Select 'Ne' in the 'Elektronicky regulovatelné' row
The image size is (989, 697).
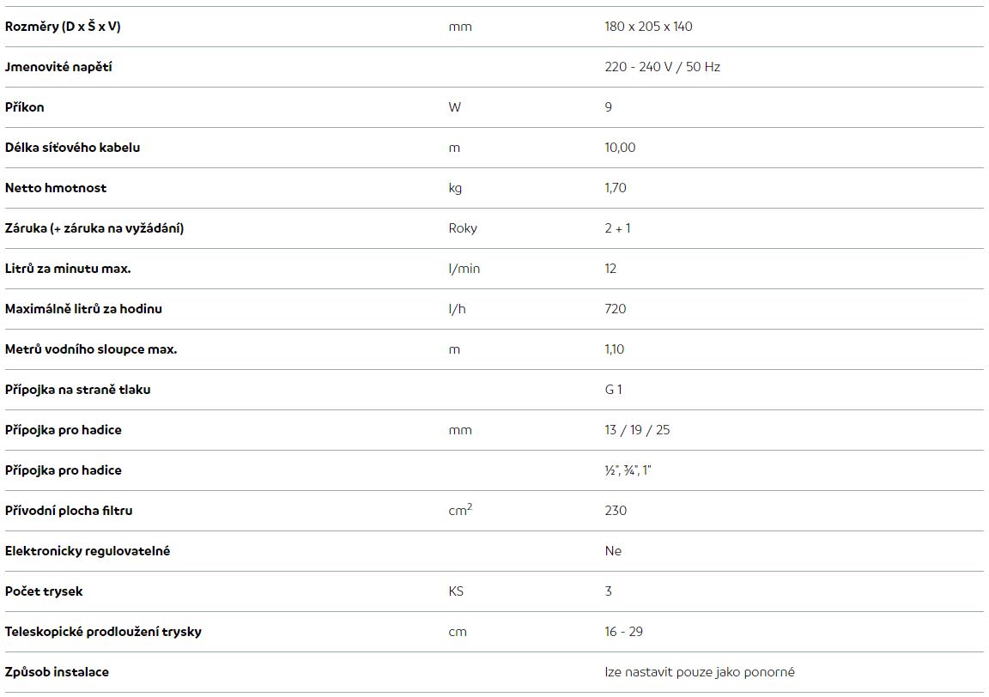(613, 551)
